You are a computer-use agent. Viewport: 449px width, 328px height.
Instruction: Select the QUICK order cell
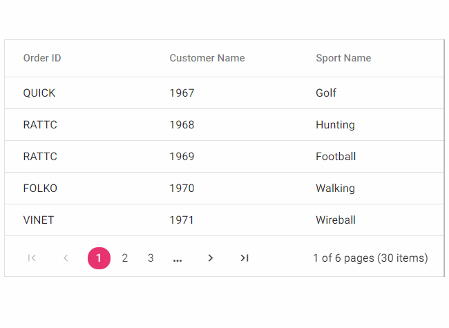pos(39,93)
